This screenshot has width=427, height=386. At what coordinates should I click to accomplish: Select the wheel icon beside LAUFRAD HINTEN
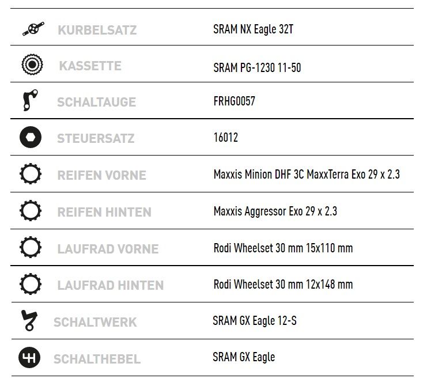click(x=31, y=284)
